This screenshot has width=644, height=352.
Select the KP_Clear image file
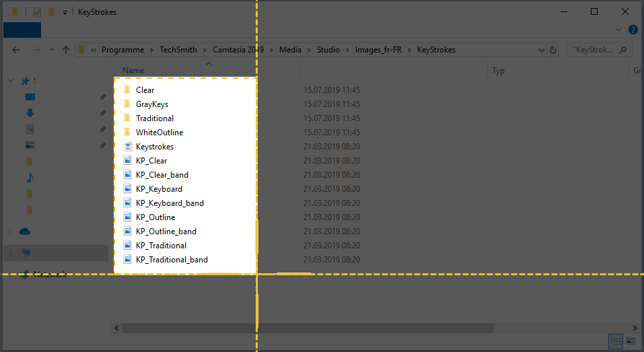click(145, 161)
